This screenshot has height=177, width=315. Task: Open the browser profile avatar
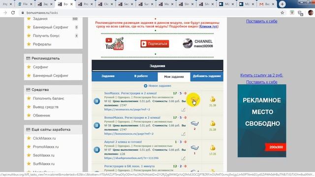click(x=311, y=13)
